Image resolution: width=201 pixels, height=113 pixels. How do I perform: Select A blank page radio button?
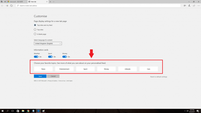pos(35,34)
